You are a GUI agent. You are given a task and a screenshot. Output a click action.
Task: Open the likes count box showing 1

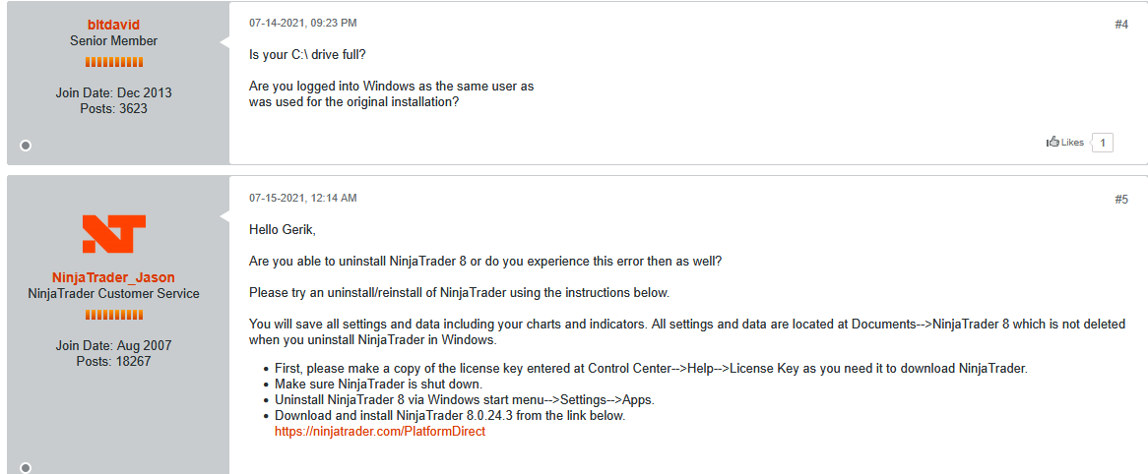tap(1103, 143)
